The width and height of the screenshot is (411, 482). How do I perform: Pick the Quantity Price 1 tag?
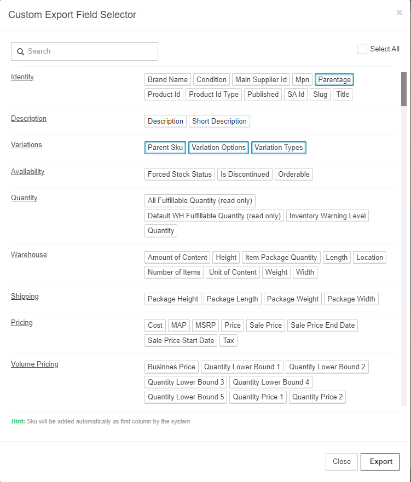click(x=258, y=397)
